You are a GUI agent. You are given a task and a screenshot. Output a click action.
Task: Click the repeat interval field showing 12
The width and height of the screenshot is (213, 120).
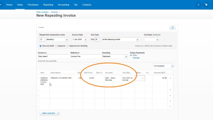[42, 40]
